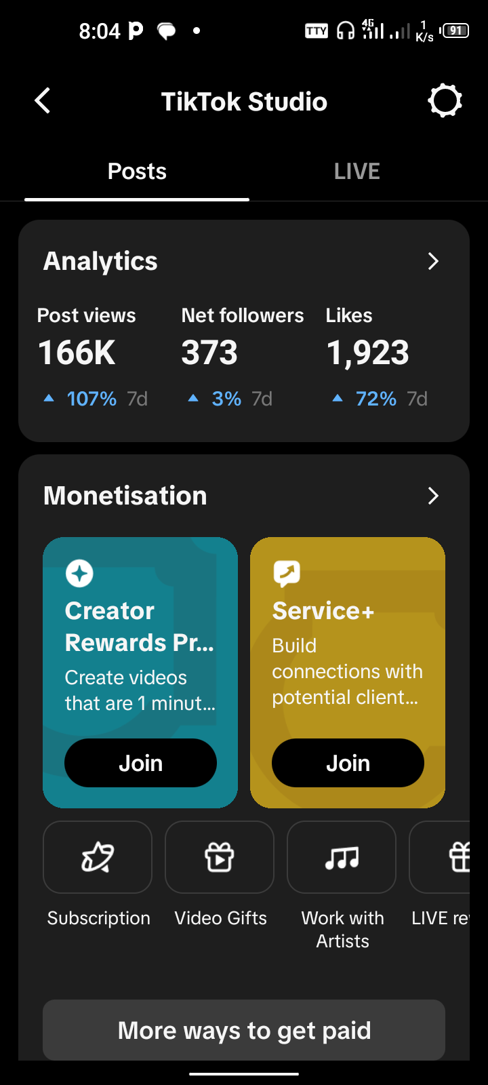Open settings via the gear icon
Screen dimensions: 488x1085
click(445, 101)
